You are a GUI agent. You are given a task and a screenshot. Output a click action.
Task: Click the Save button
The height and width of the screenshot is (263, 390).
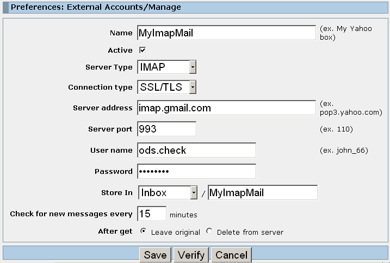click(x=155, y=255)
